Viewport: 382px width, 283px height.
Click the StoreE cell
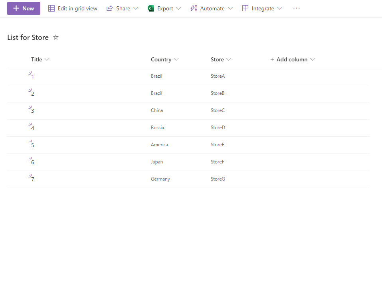click(217, 145)
